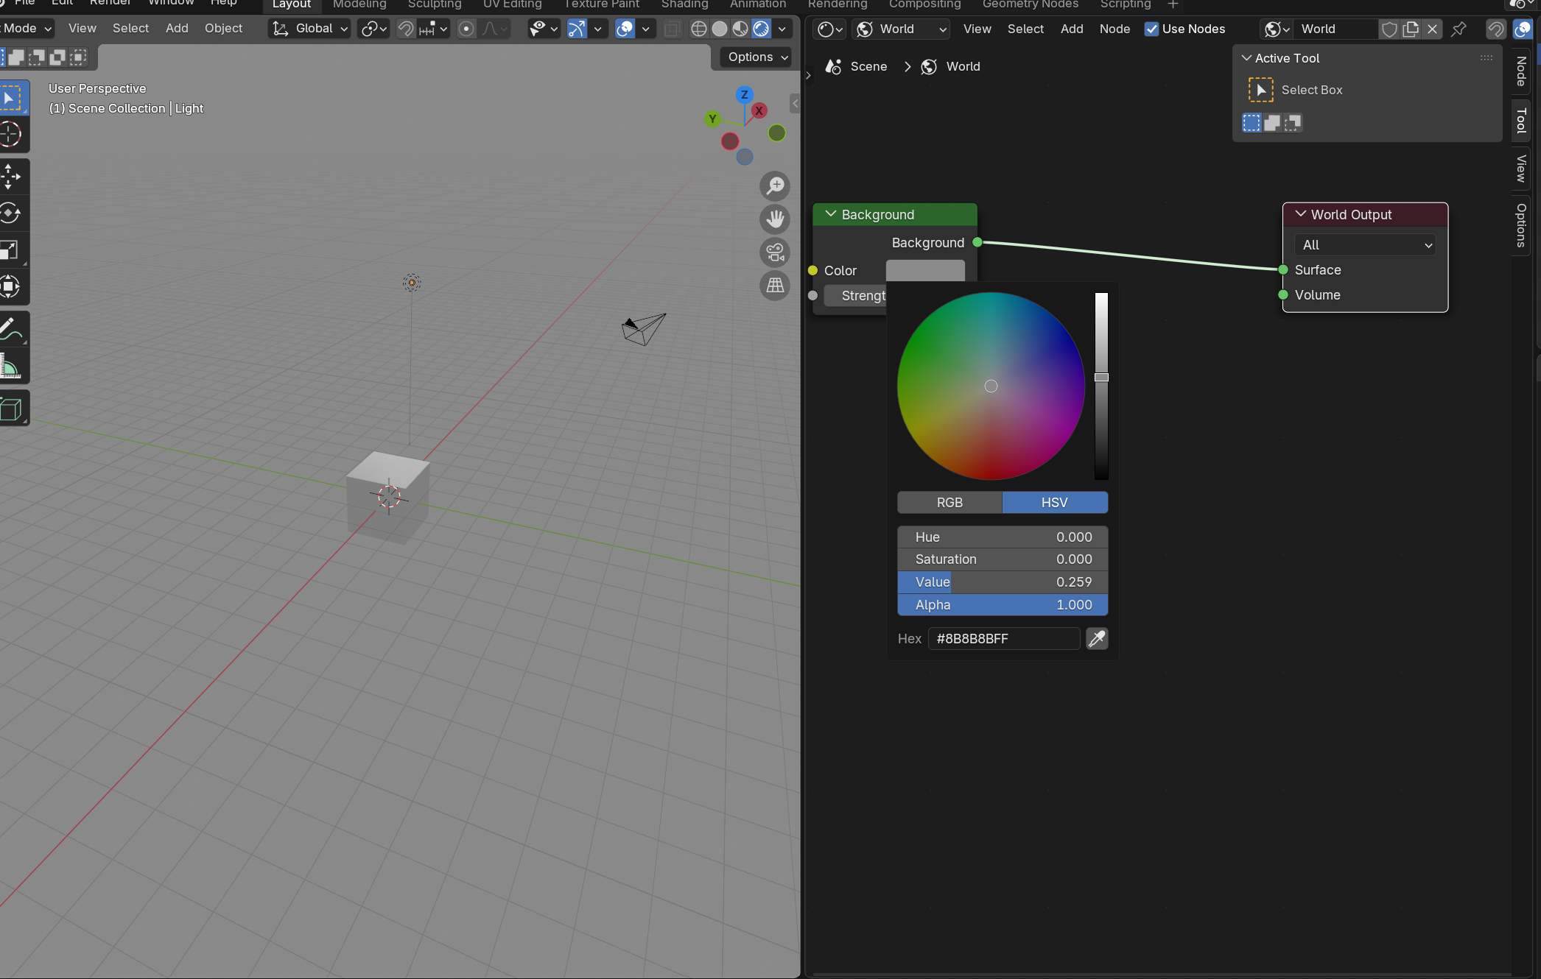1541x979 pixels.
Task: Click the zoom magnifier viewport gizmo
Action: pos(775,186)
